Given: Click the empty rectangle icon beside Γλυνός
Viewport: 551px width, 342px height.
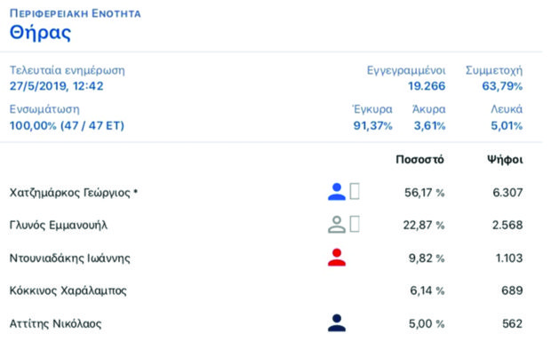Looking at the screenshot, I should click(x=355, y=225).
